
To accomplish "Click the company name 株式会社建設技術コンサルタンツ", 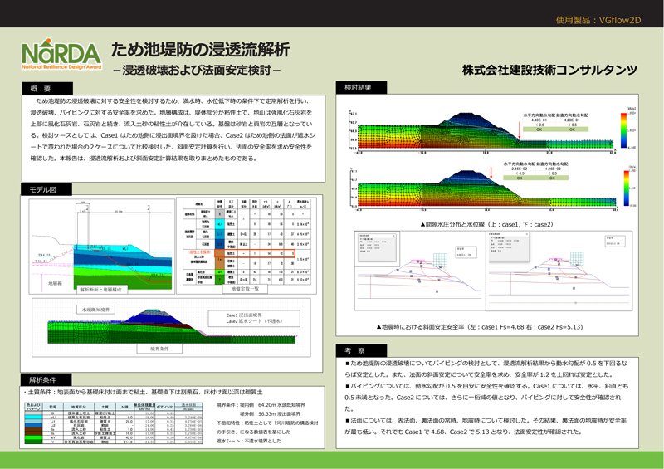I will 549,70.
